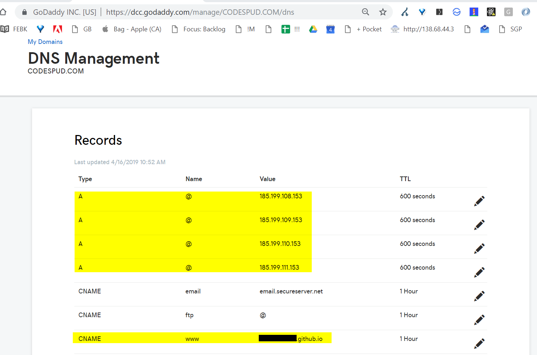Click the ftp record name

click(x=190, y=315)
